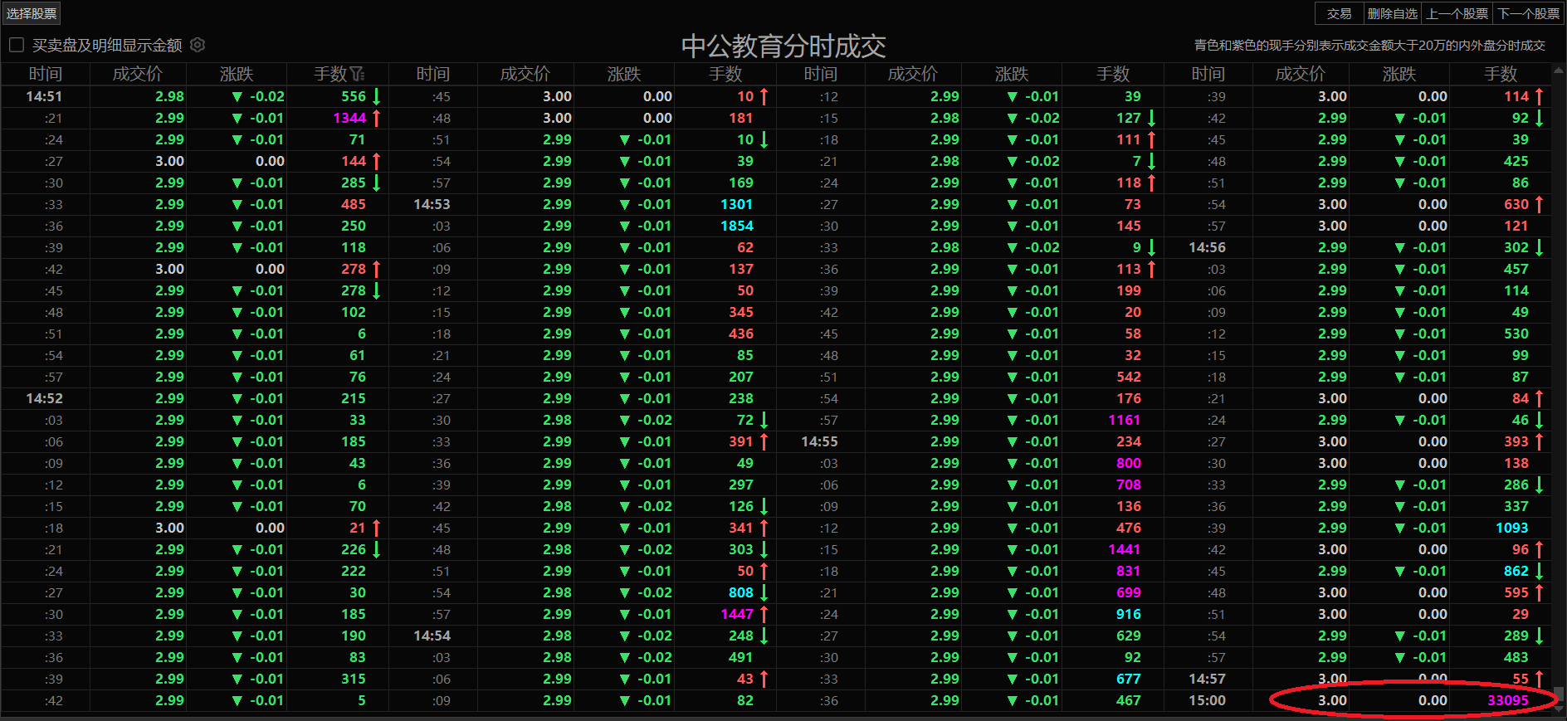Image resolution: width=1567 pixels, height=721 pixels.
Task: Select the magenta volume 1344
Action: pyautogui.click(x=349, y=118)
